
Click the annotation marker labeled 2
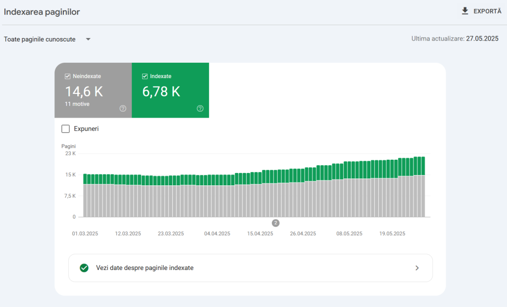pos(276,223)
